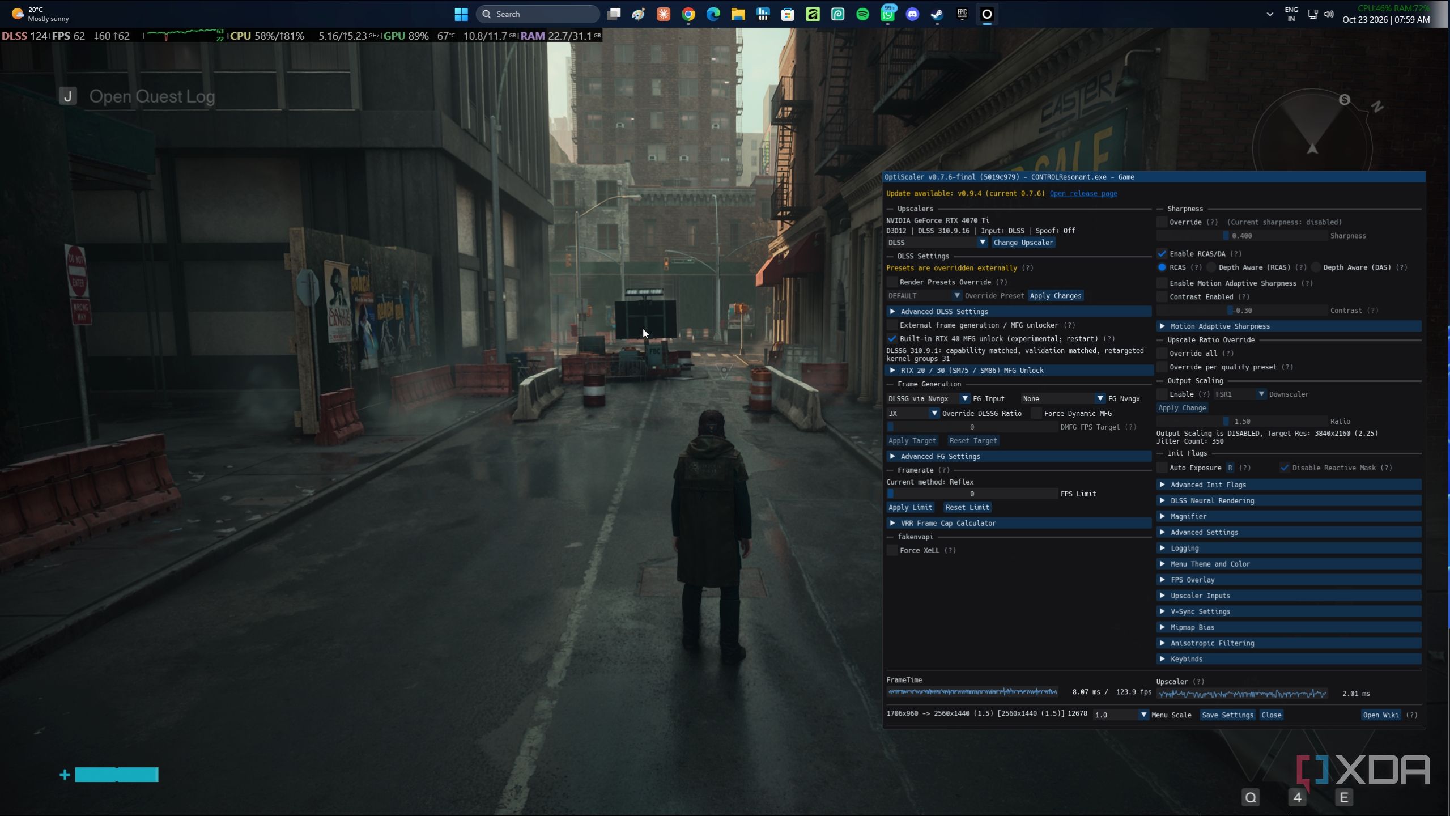Expand the VRR Frame Cap Calculator section

click(x=1019, y=523)
